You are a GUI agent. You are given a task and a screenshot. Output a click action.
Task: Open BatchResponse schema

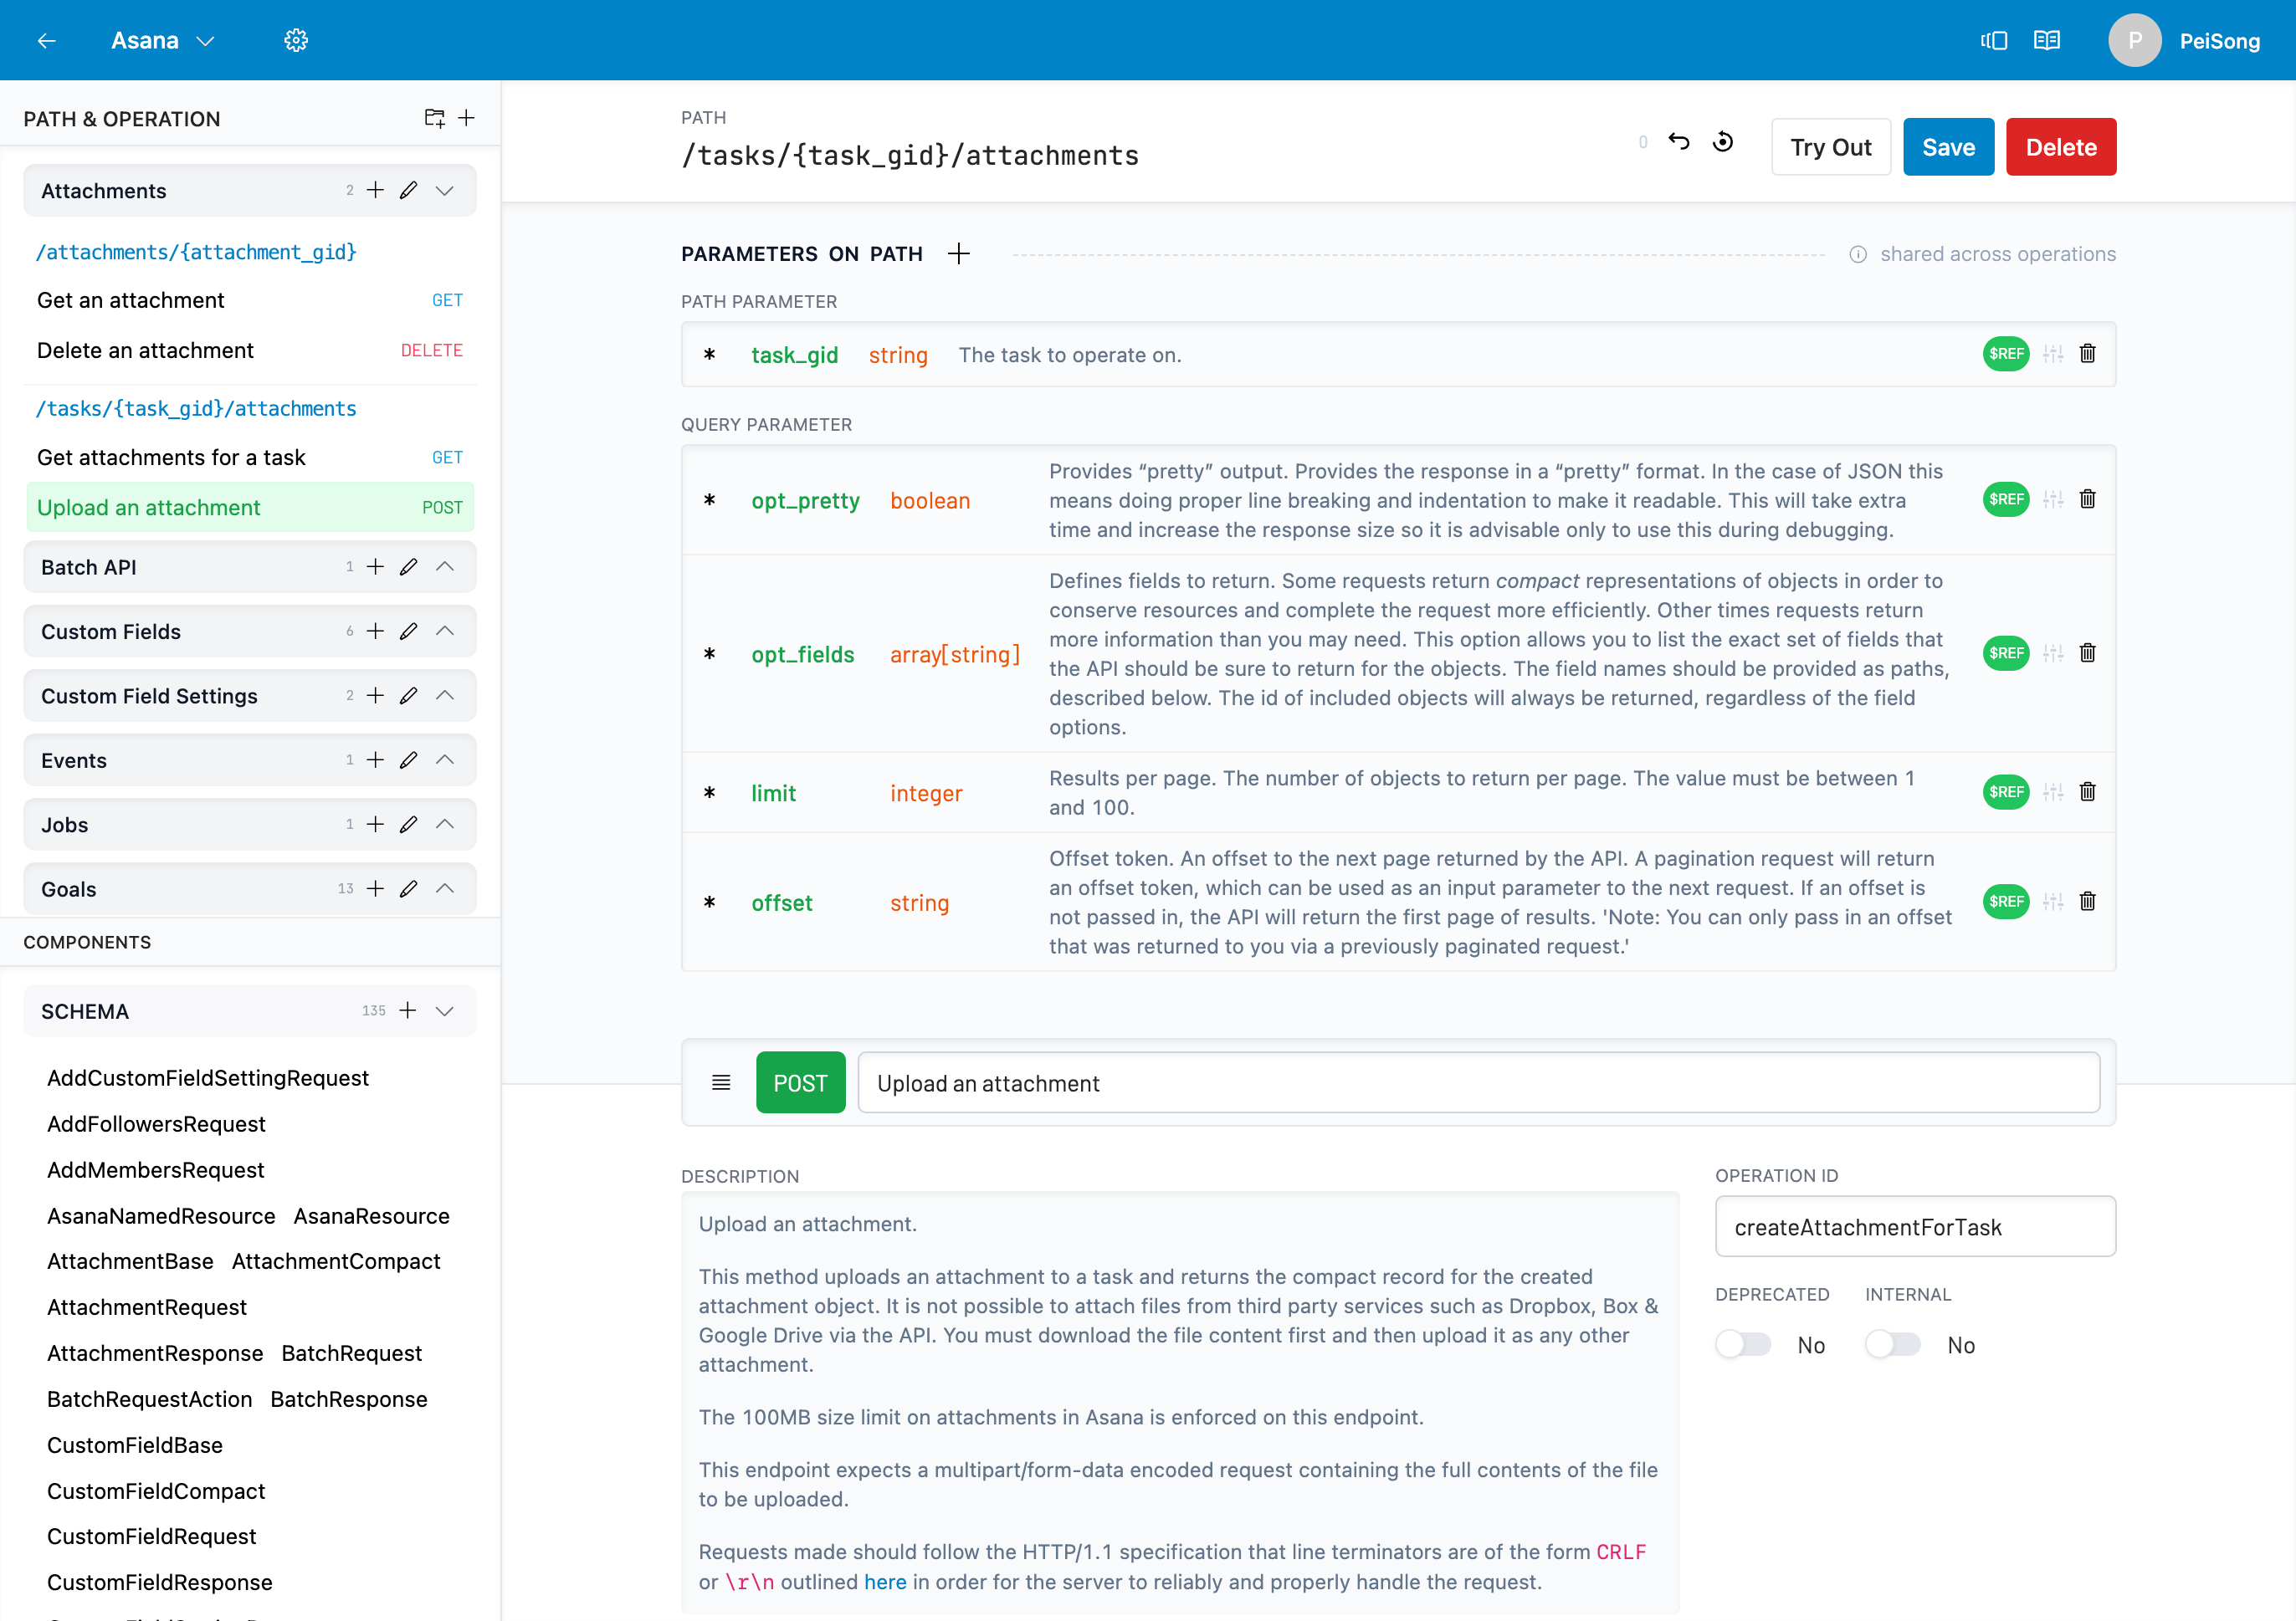pos(349,1399)
